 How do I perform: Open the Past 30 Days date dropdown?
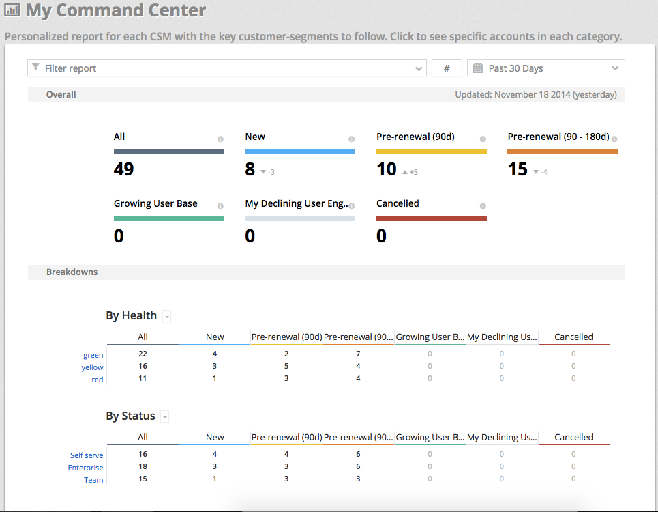point(546,68)
